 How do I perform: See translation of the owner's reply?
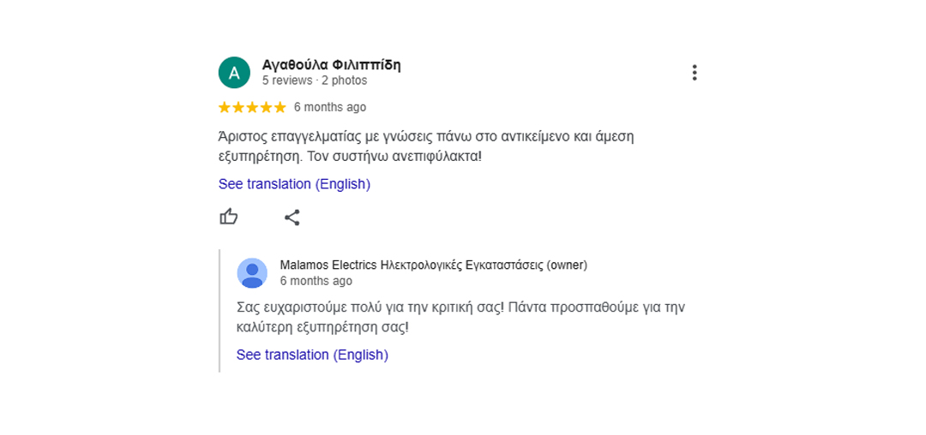(x=312, y=355)
